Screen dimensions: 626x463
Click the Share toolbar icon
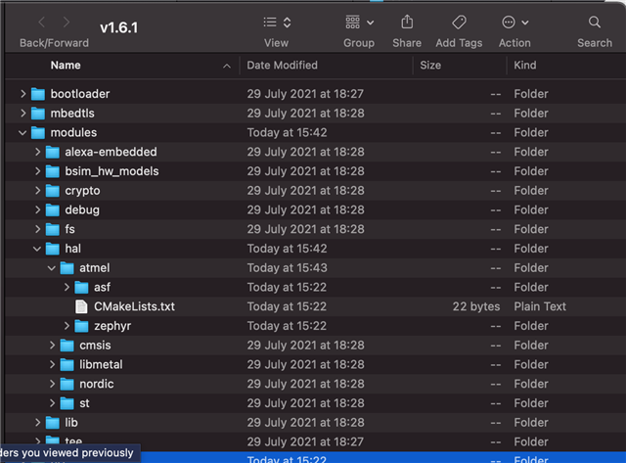tap(406, 23)
